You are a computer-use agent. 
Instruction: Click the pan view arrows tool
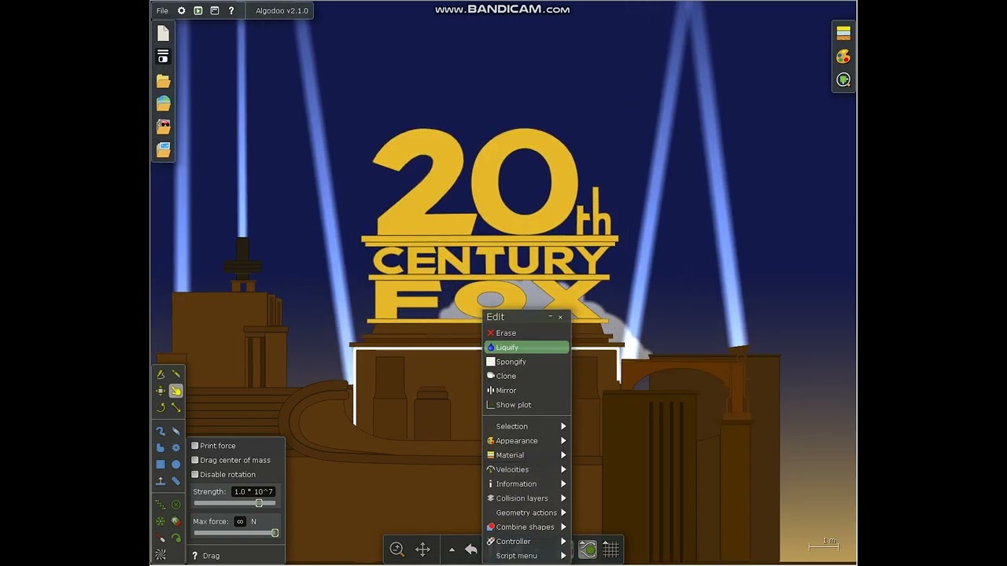[x=422, y=549]
